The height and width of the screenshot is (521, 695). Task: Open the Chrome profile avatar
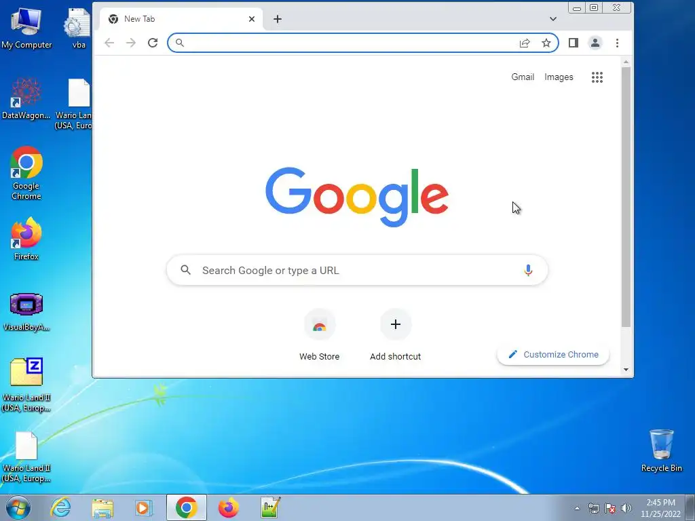[595, 43]
